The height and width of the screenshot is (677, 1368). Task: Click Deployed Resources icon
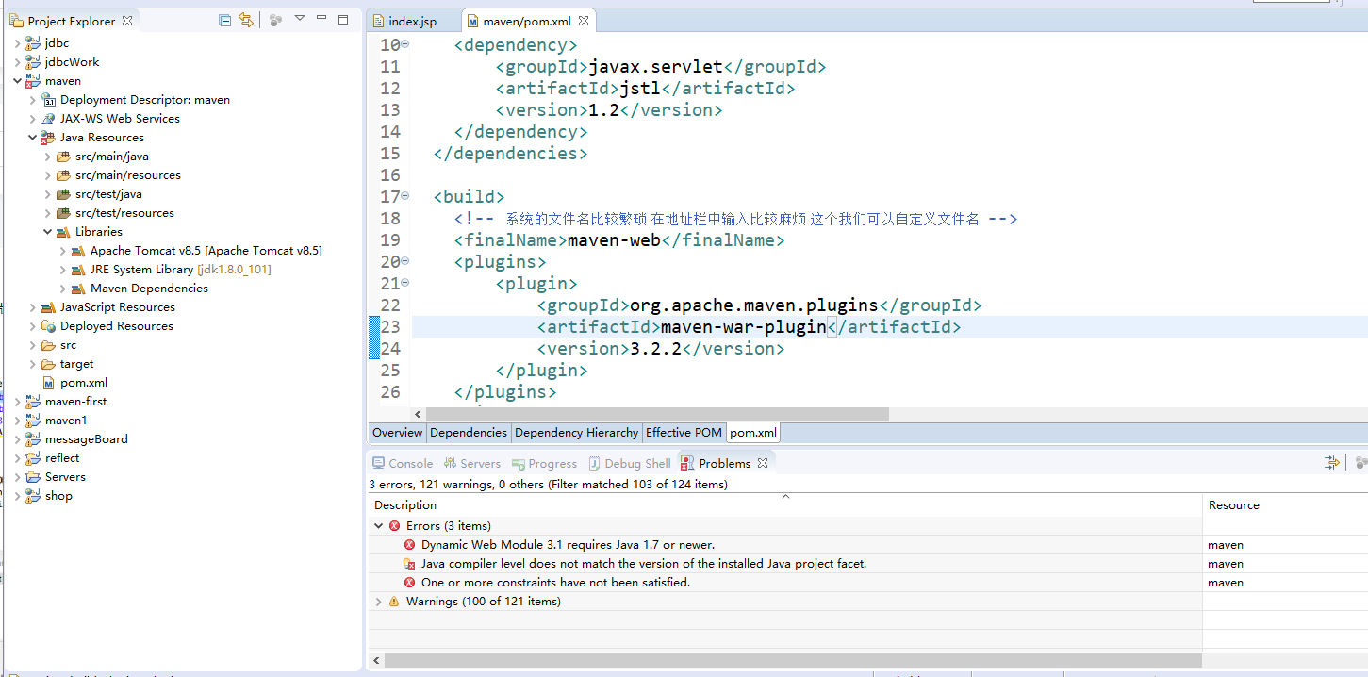click(49, 325)
